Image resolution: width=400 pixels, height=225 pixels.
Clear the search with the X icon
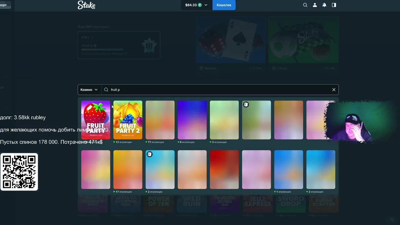pos(334,90)
